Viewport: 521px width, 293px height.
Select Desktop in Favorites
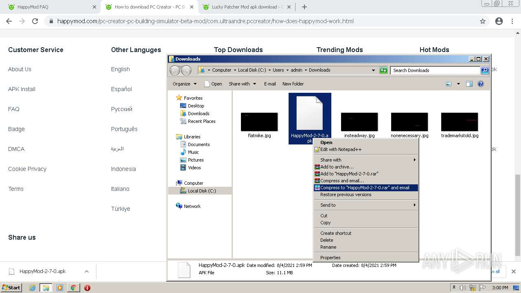pos(196,106)
